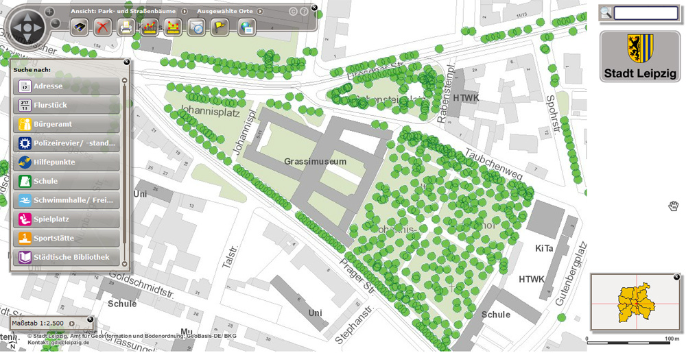Close the top toolbar panel

pos(314,8)
